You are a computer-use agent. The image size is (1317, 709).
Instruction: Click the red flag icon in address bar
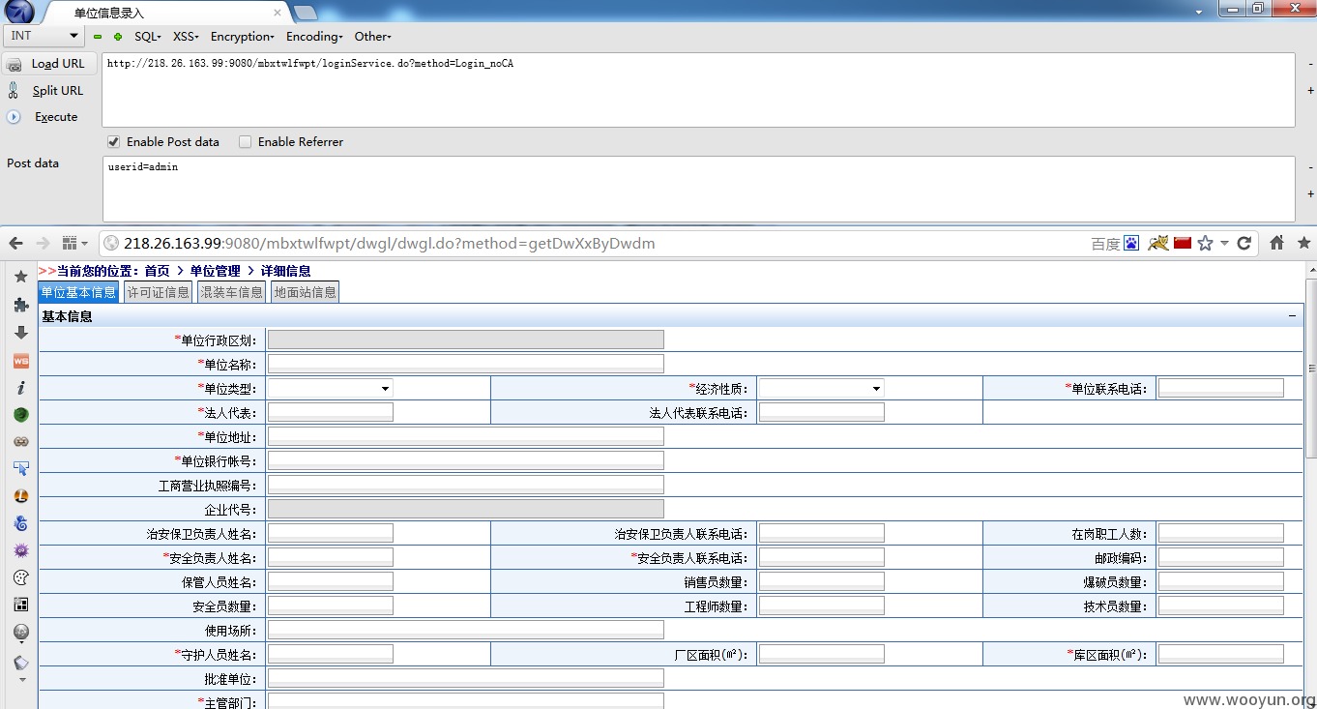point(1182,243)
